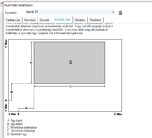
Task: Click the D depth arrow in diagram
Action: (31, 62)
